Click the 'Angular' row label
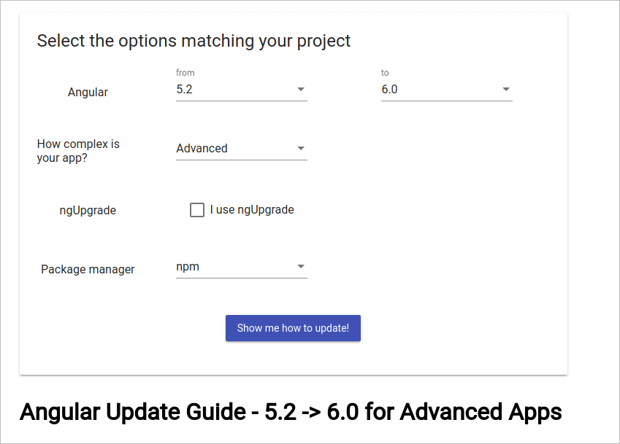This screenshot has width=620, height=444. click(x=88, y=93)
